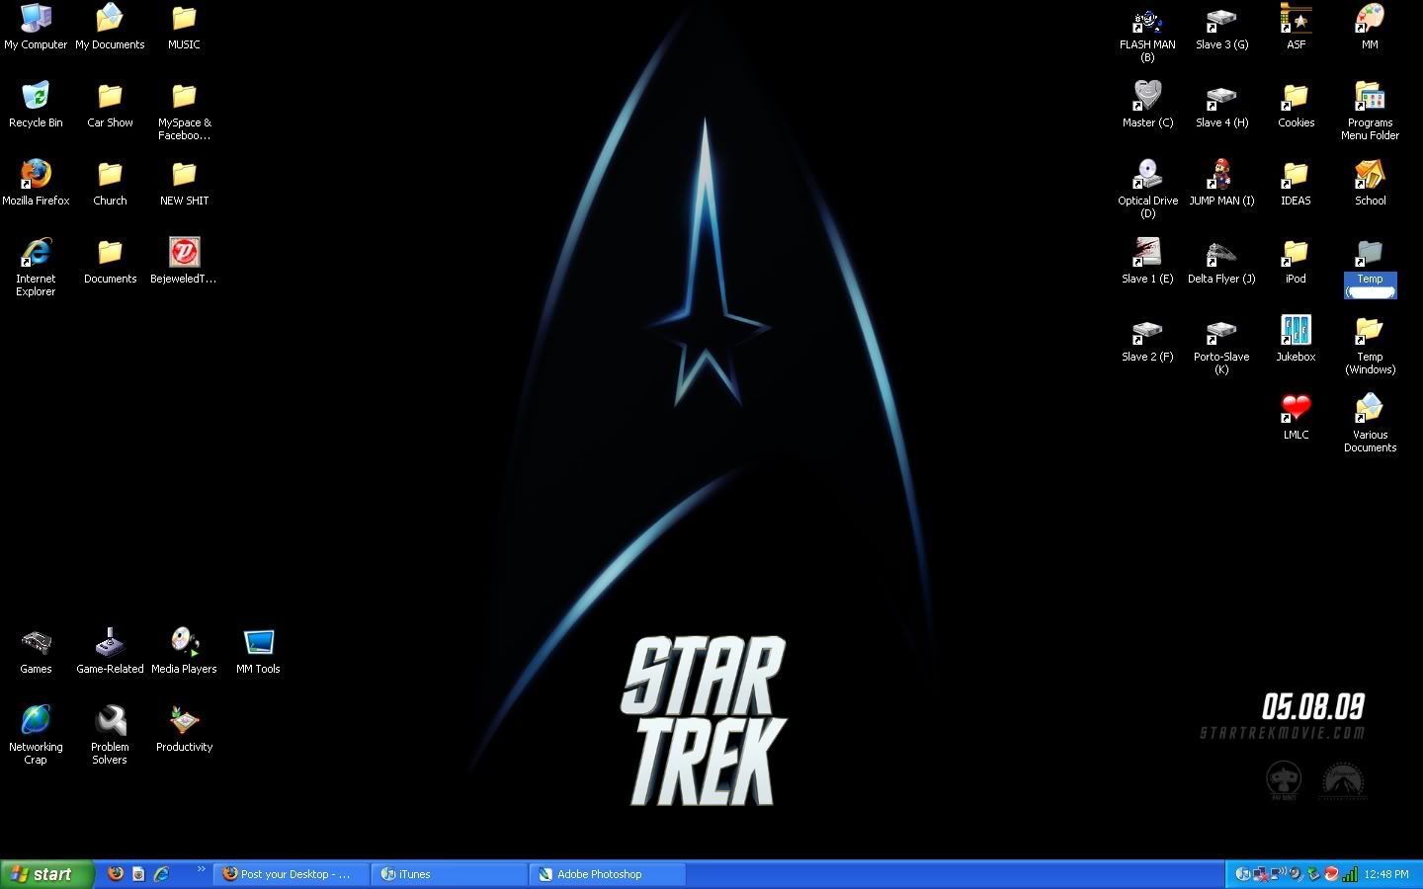
Task: Open the Optical Drive (D) shortcut
Action: coord(1147,189)
